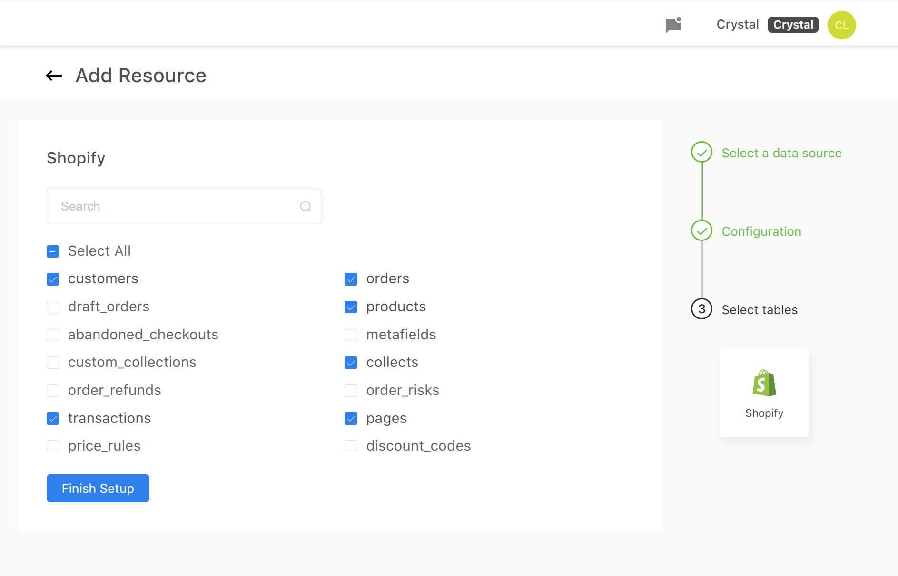Screen dimensions: 898x576
Task: Select the Shopify data source card
Action: point(763,393)
